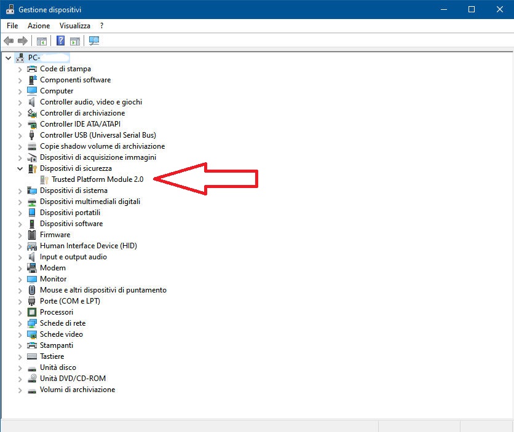The width and height of the screenshot is (514, 432).
Task: Select Copie shadow volume di archiviazione row
Action: tap(102, 146)
